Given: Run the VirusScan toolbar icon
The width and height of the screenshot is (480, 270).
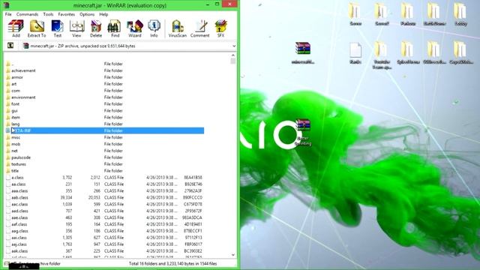Looking at the screenshot, I should click(178, 28).
